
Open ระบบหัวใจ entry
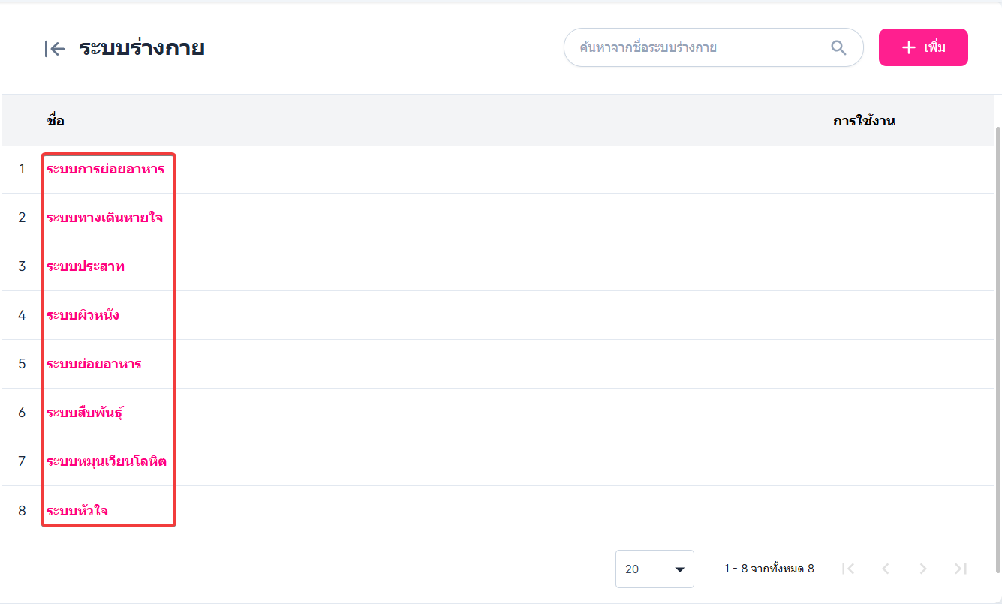coord(77,511)
